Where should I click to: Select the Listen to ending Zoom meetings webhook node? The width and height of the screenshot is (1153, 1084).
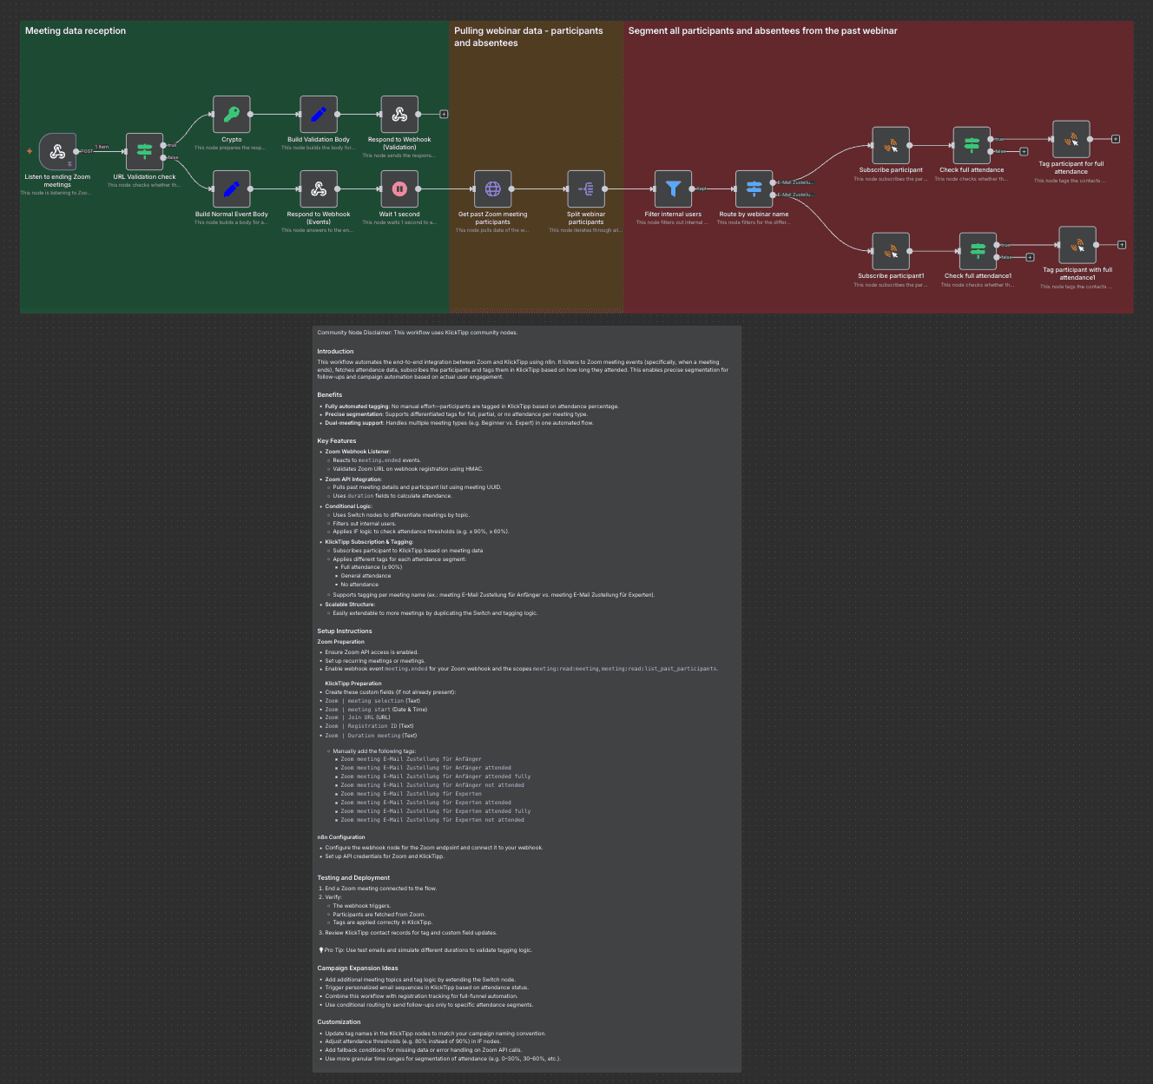point(57,152)
